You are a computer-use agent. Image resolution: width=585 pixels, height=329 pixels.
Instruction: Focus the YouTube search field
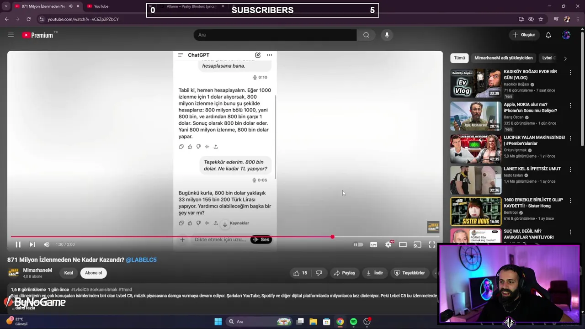[275, 35]
